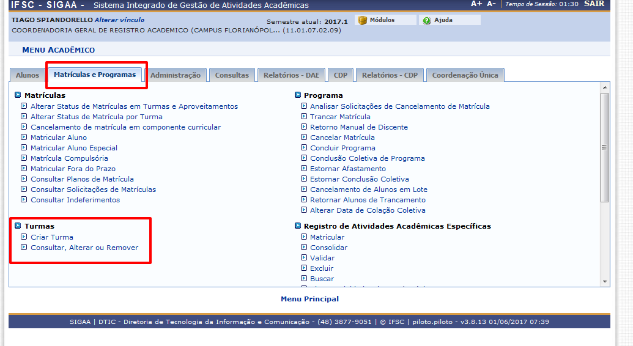This screenshot has width=633, height=346.
Task: Click the arrow icon beside Trancar Matrícula
Action: [303, 117]
